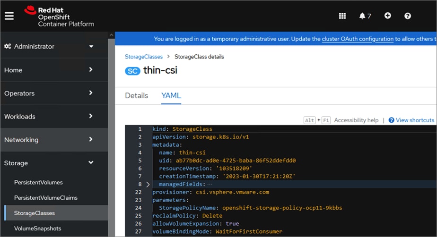
Task: Click the StorageClass details breadcrumb text
Action: pyautogui.click(x=199, y=57)
